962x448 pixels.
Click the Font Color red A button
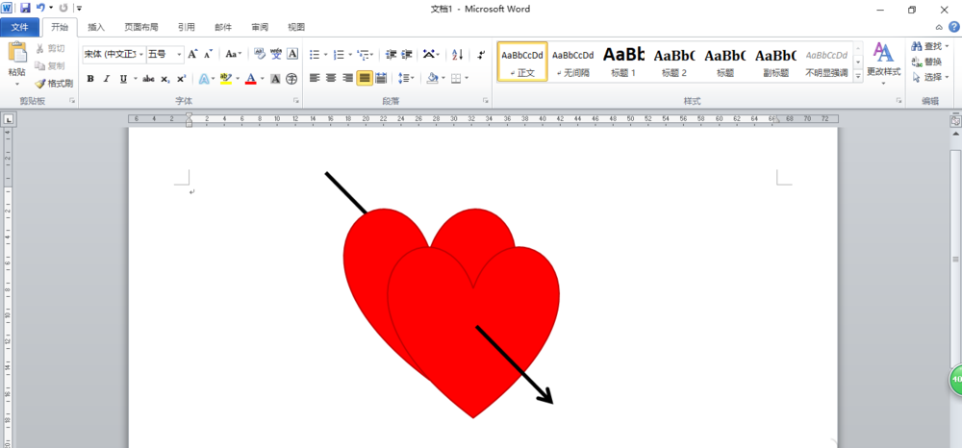[x=250, y=79]
